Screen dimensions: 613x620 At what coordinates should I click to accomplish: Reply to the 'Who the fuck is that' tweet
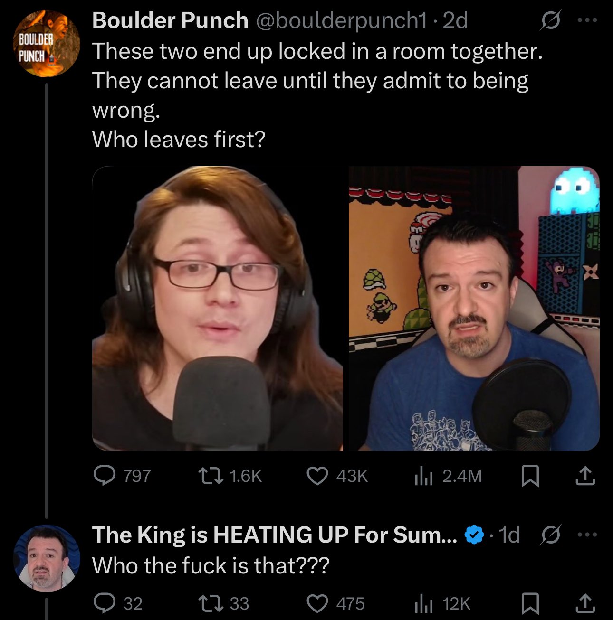coord(118,603)
